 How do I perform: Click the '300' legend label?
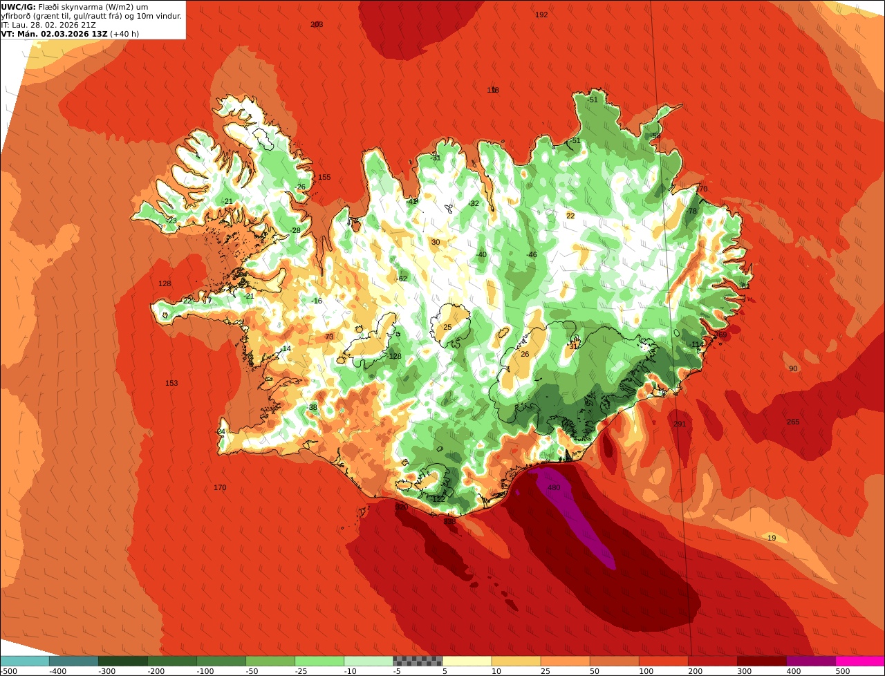tap(745, 671)
